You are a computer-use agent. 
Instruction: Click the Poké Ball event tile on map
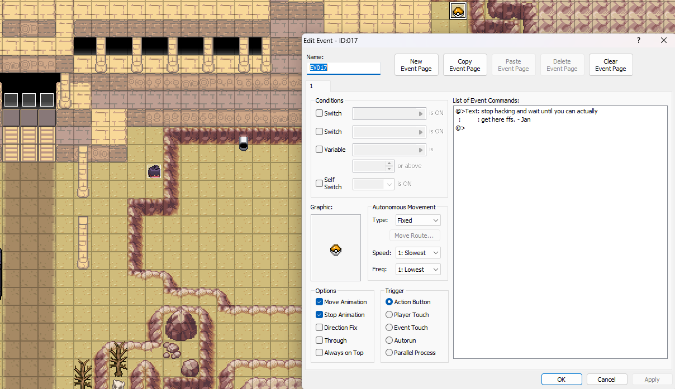click(x=458, y=11)
